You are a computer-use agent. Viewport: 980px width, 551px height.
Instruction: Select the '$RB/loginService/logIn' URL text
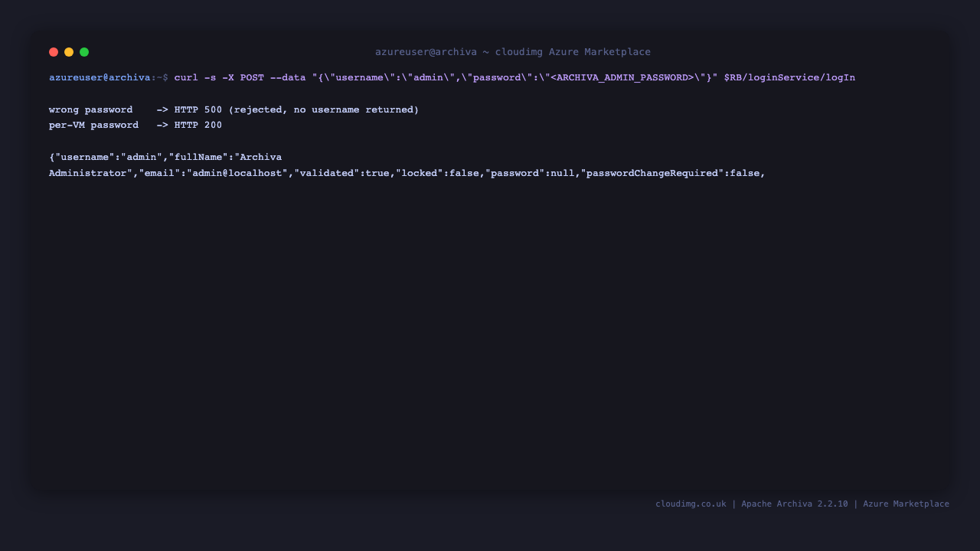[789, 77]
